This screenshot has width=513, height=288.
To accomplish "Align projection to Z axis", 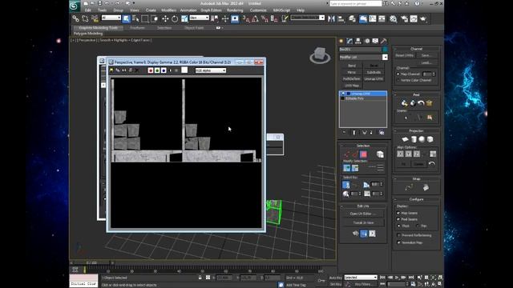I will click(x=417, y=154).
